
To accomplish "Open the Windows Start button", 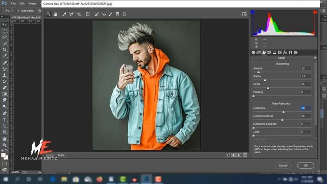I will 6,179.
